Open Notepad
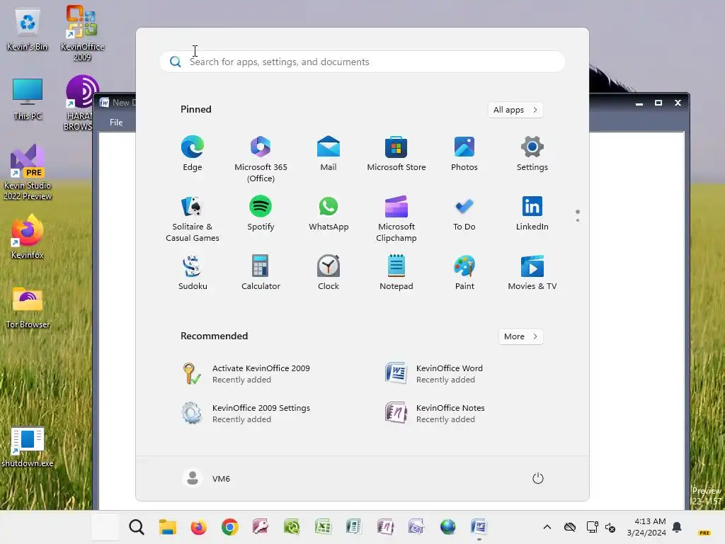The height and width of the screenshot is (544, 725). pyautogui.click(x=396, y=273)
